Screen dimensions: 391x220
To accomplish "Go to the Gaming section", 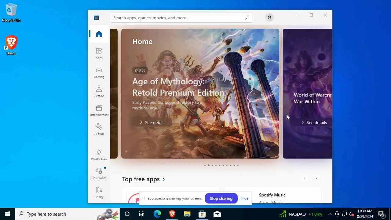I will click(x=99, y=72).
